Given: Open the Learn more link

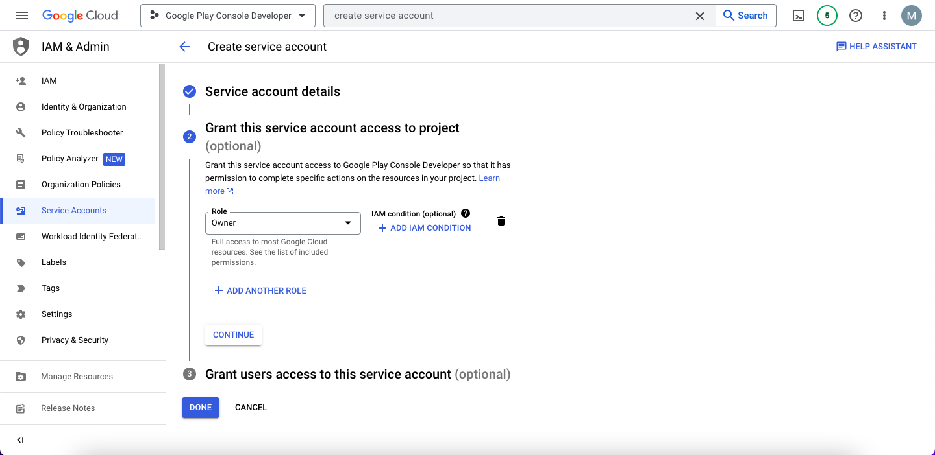Looking at the screenshot, I should (490, 178).
